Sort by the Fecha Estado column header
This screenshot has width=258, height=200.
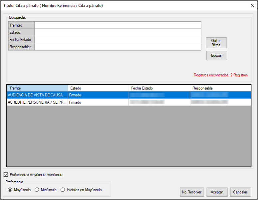[159, 88]
